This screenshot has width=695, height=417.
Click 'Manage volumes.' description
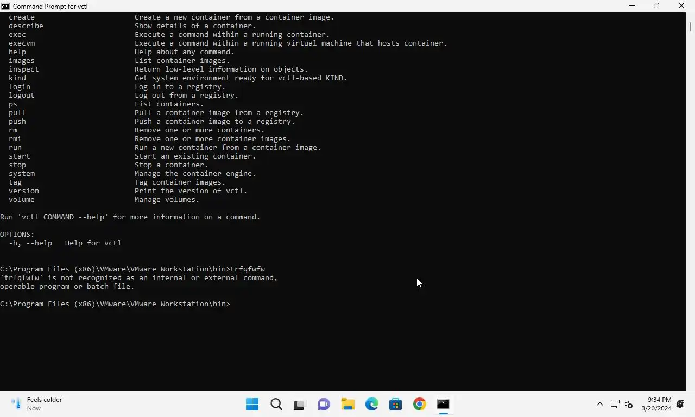(167, 199)
